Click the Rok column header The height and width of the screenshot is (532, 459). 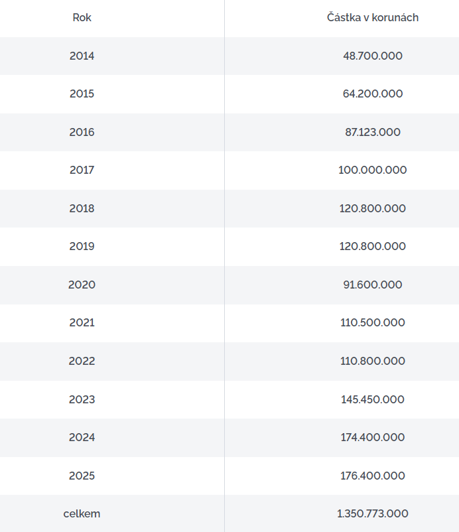82,18
